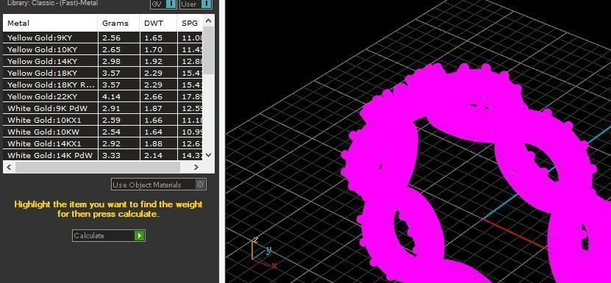611x283 pixels.
Task: Select the Yellow Gold:18KY R... row
Action: tap(103, 85)
